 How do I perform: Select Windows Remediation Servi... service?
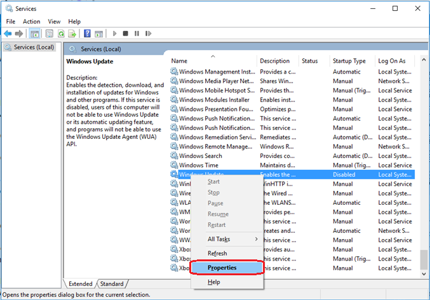tap(217, 137)
